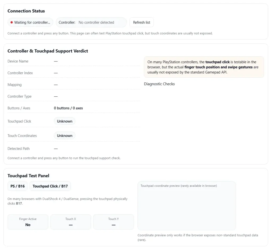Select the Finger Active indicator box
The width and height of the screenshot is (272, 249).
pos(28,222)
